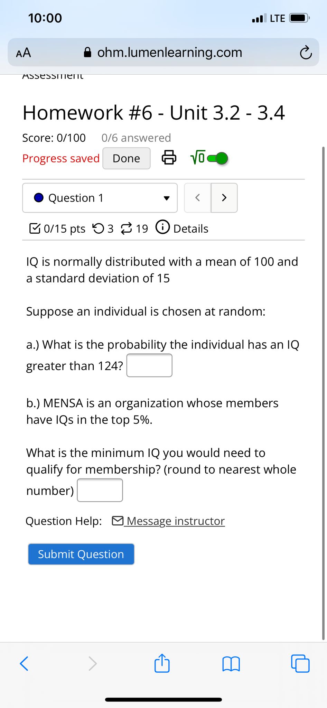Open the print dialog with printer icon
Viewport: 327px width, 708px height.
point(168,158)
